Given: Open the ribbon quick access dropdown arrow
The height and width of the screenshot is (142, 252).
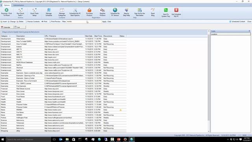Looking at the screenshot, I should point(1,5).
